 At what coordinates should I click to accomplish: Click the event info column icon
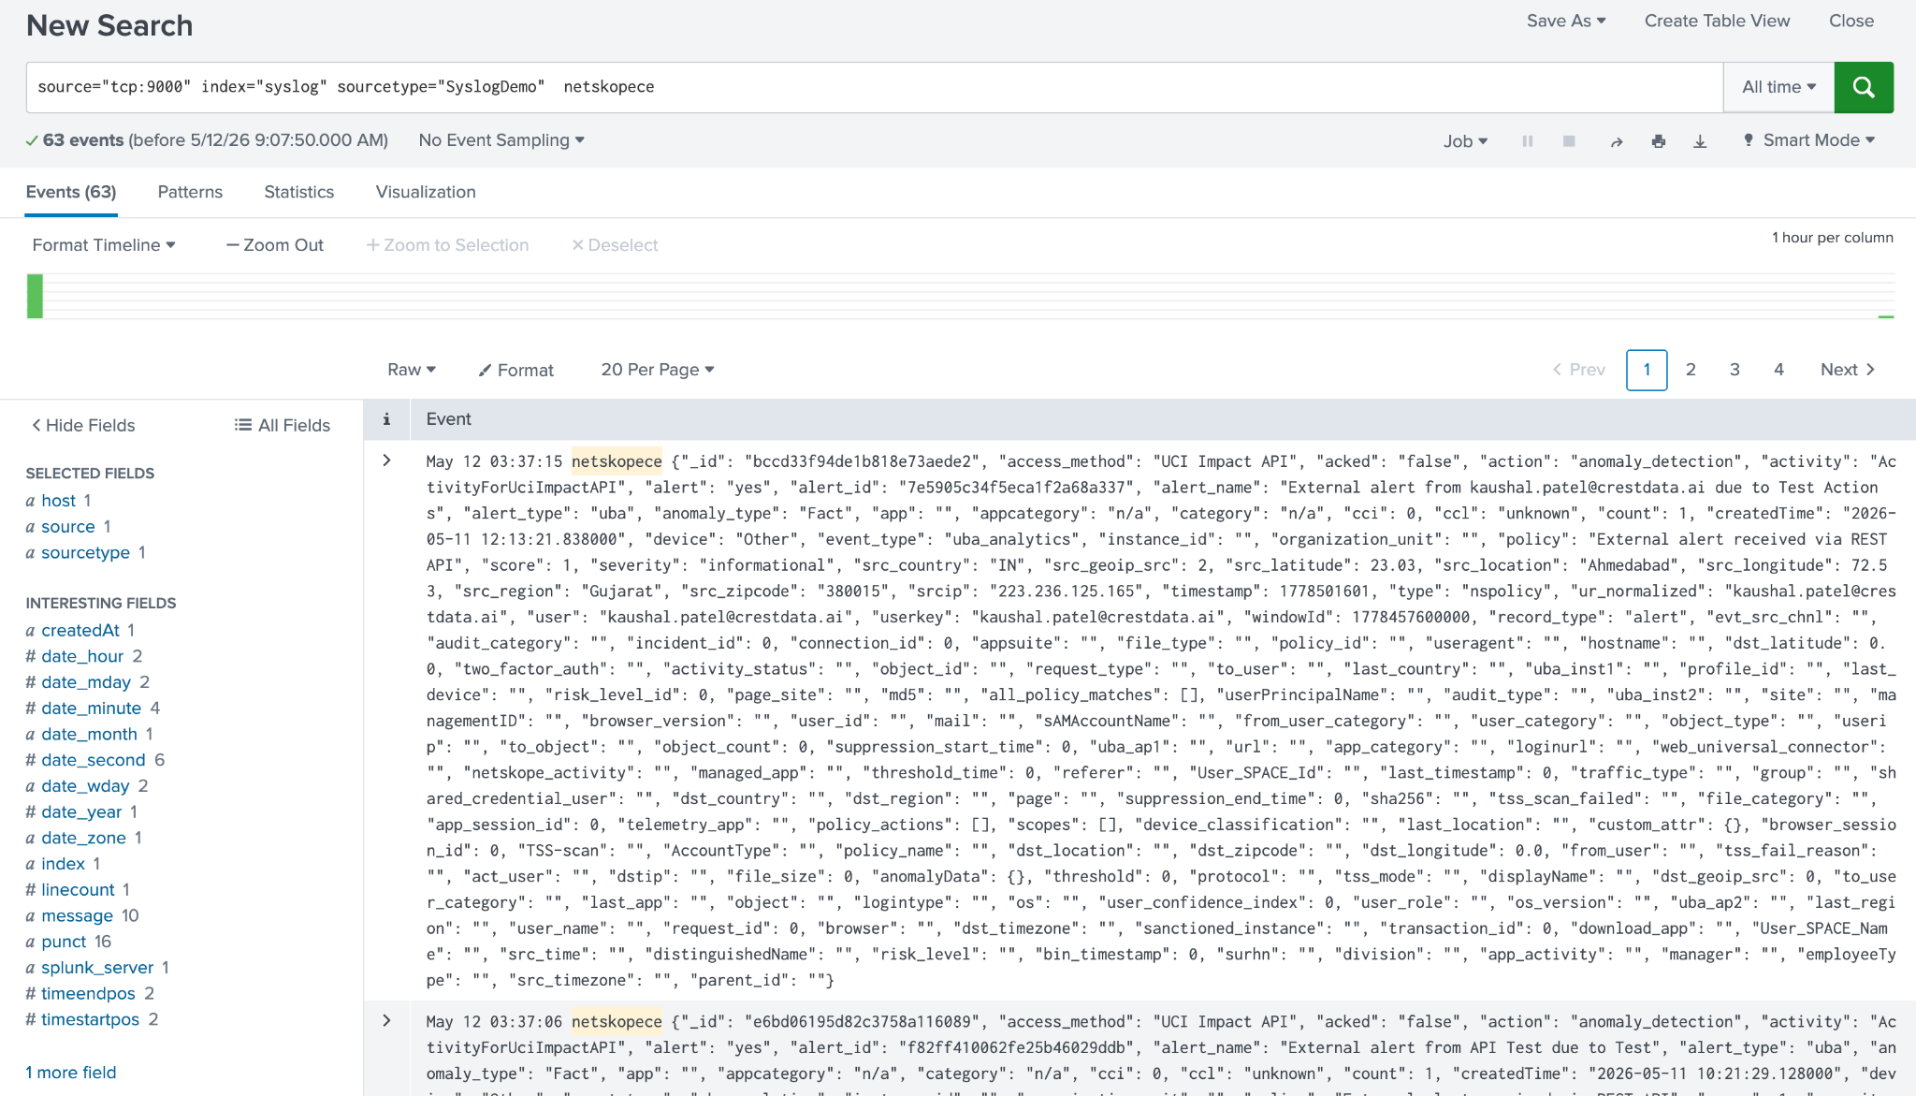click(x=386, y=419)
